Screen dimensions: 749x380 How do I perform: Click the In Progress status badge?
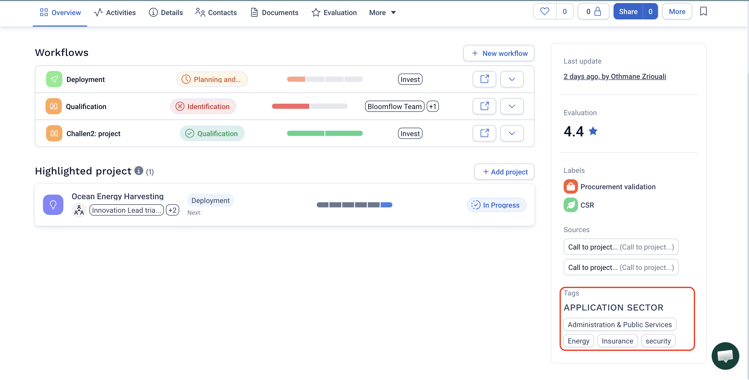tap(496, 205)
